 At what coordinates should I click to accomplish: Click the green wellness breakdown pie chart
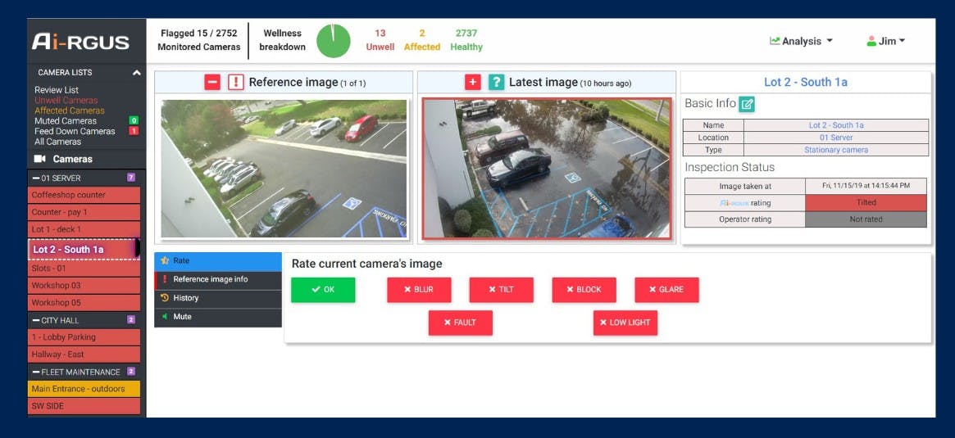pyautogui.click(x=333, y=41)
